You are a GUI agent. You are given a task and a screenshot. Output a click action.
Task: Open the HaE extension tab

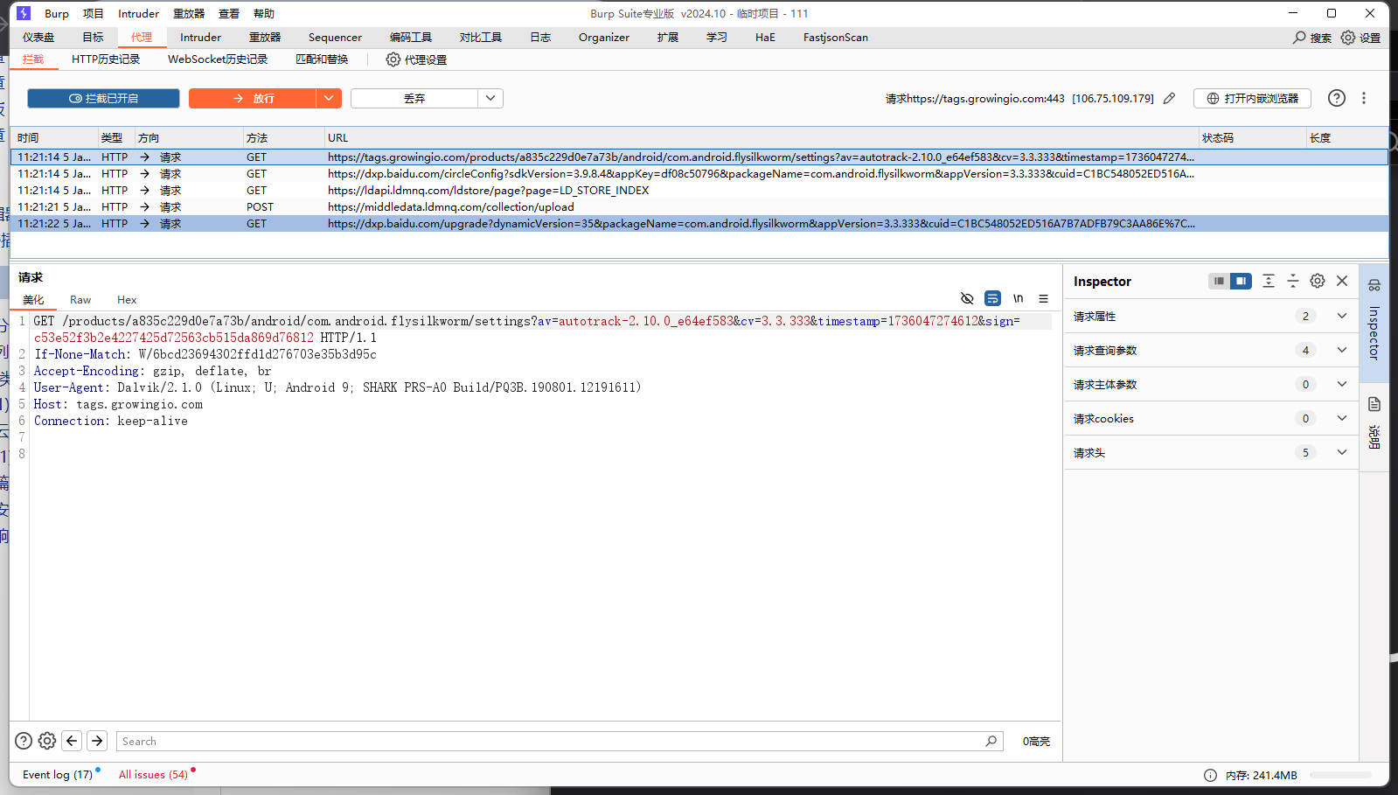765,38
